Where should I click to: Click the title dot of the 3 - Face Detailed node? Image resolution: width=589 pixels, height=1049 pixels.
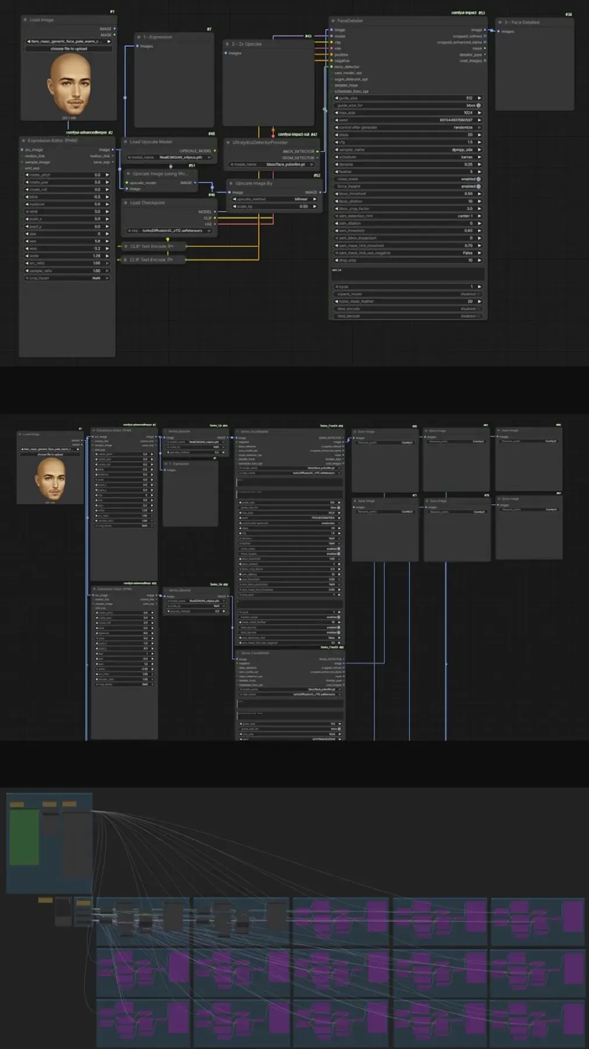500,22
